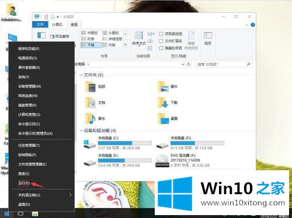Click the Windows Start button

pos(7,214)
